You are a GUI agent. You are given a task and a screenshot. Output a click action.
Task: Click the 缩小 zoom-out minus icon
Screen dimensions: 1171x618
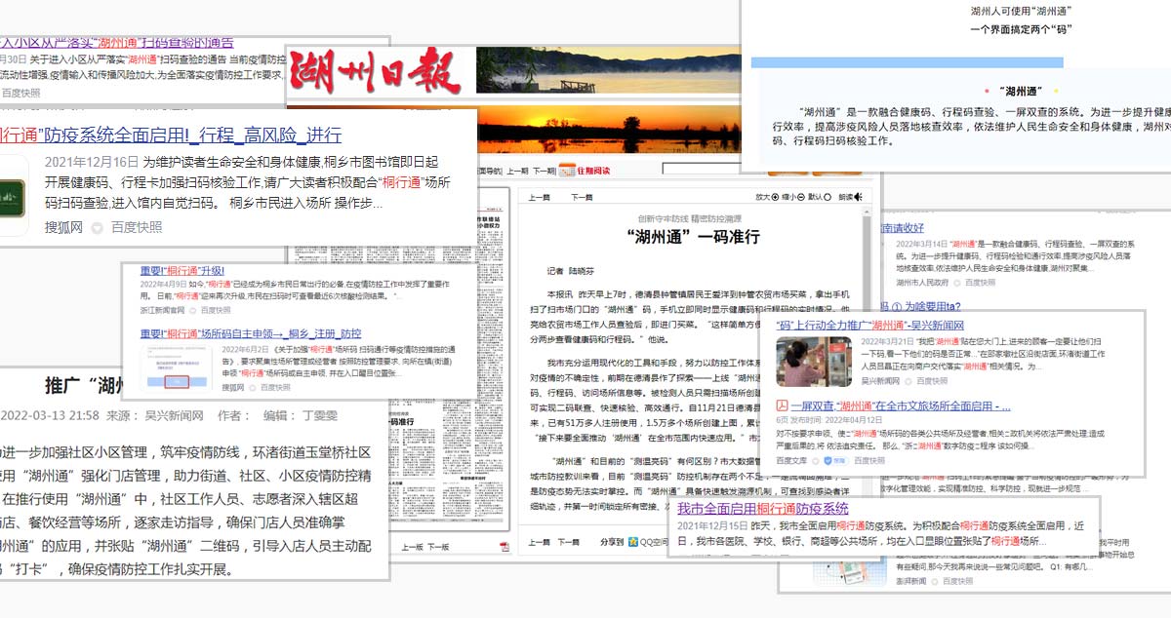tap(800, 197)
